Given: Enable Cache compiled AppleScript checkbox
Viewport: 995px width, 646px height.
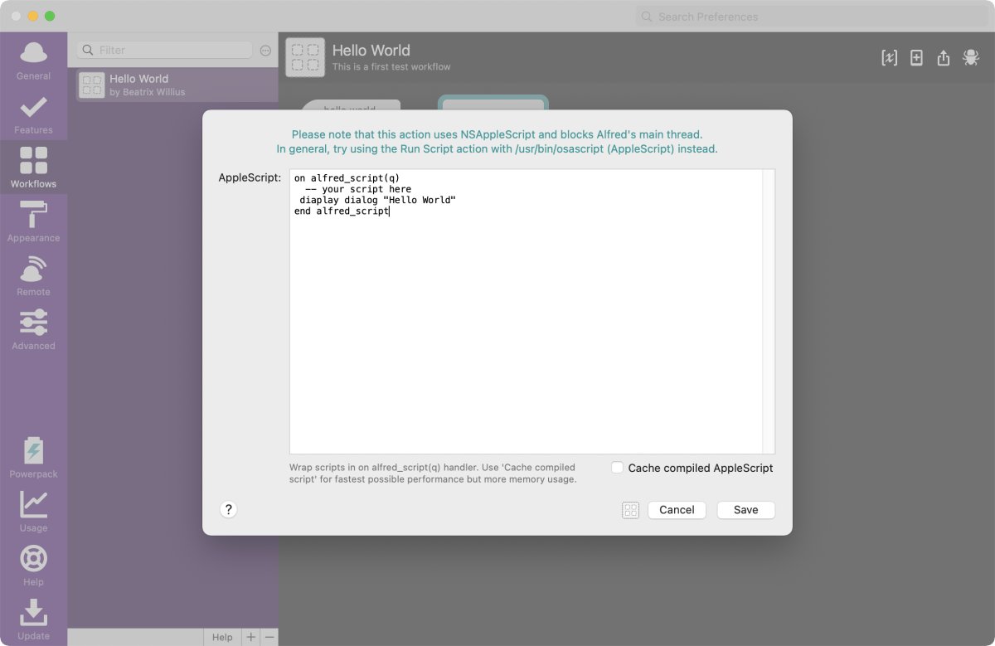Looking at the screenshot, I should click(x=617, y=468).
